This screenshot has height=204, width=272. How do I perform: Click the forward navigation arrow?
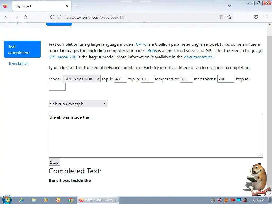tap(16, 17)
